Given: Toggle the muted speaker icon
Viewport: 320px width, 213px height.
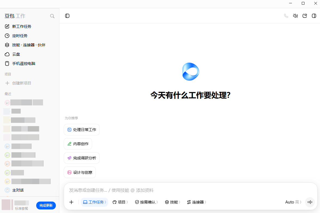Looking at the screenshot, I should click(295, 16).
